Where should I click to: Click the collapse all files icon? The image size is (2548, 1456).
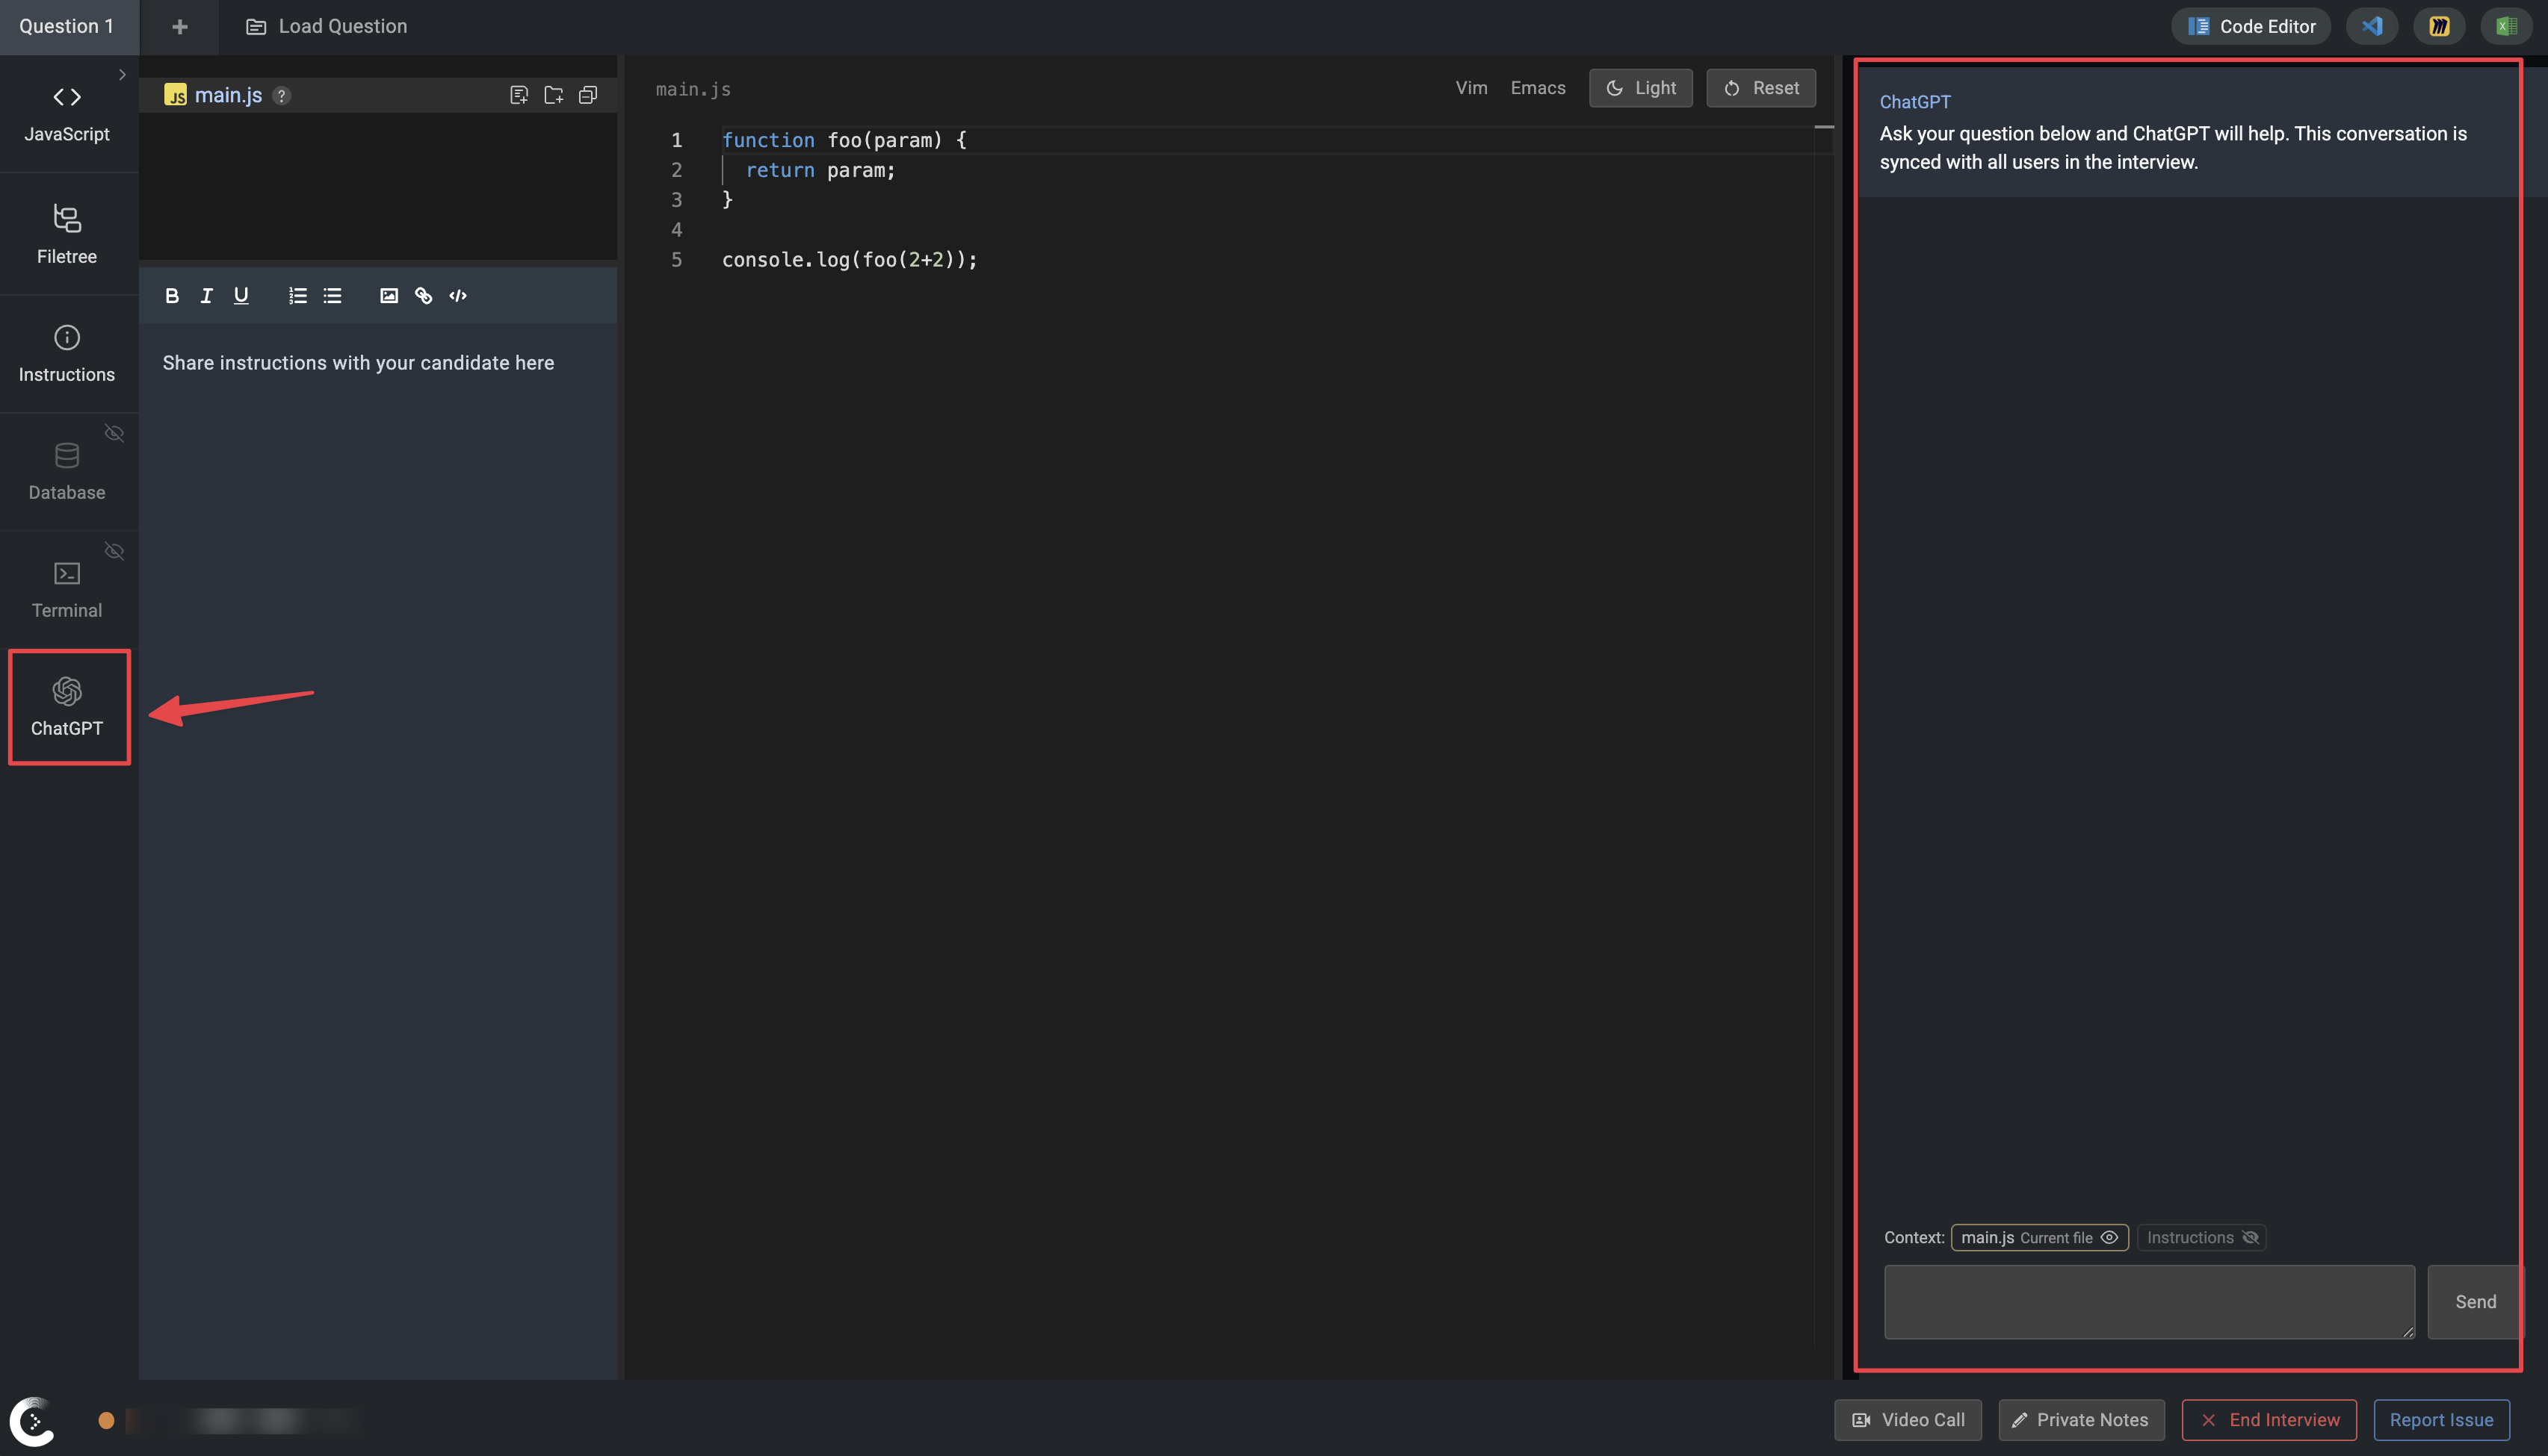[x=588, y=95]
